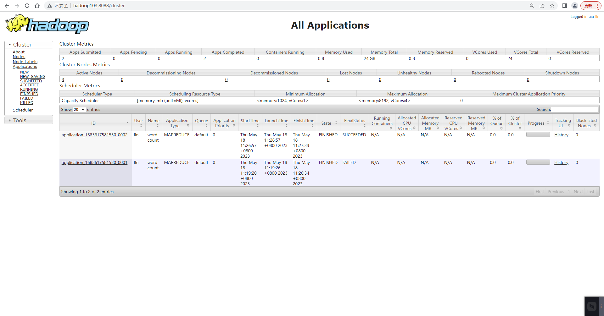Click the Previous pagination button
The width and height of the screenshot is (604, 316).
(x=556, y=192)
